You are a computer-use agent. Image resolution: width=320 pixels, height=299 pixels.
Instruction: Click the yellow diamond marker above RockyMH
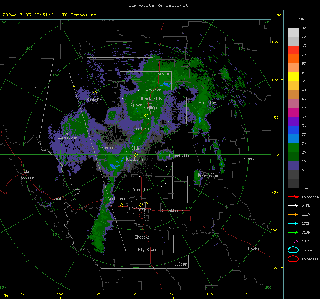pyautogui.click(x=95, y=93)
